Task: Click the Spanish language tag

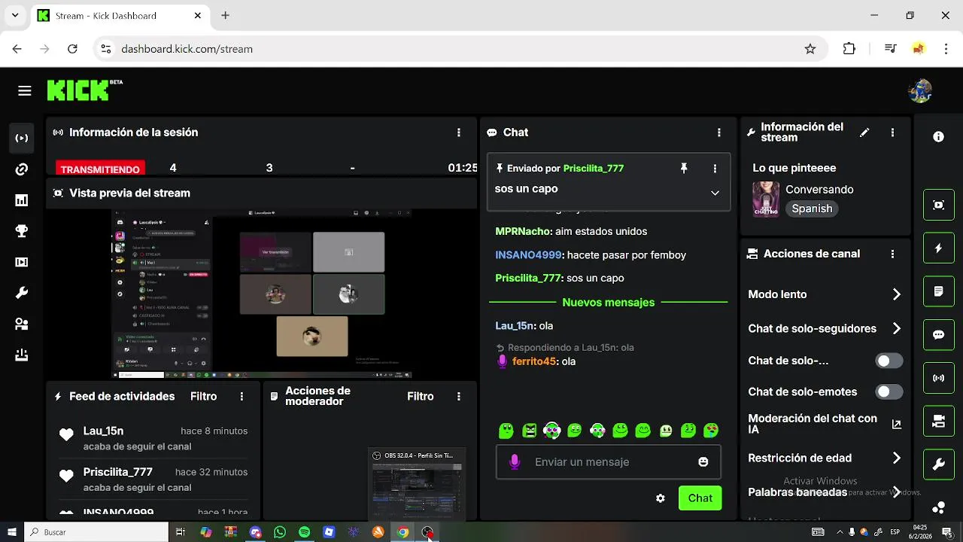Action: tap(812, 209)
